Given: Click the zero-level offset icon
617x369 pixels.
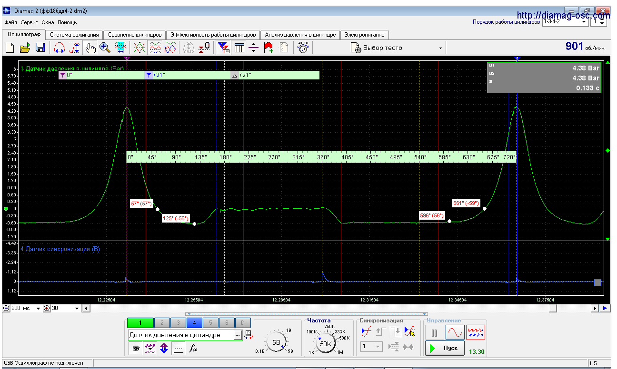Looking at the screenshot, I should tap(204, 48).
